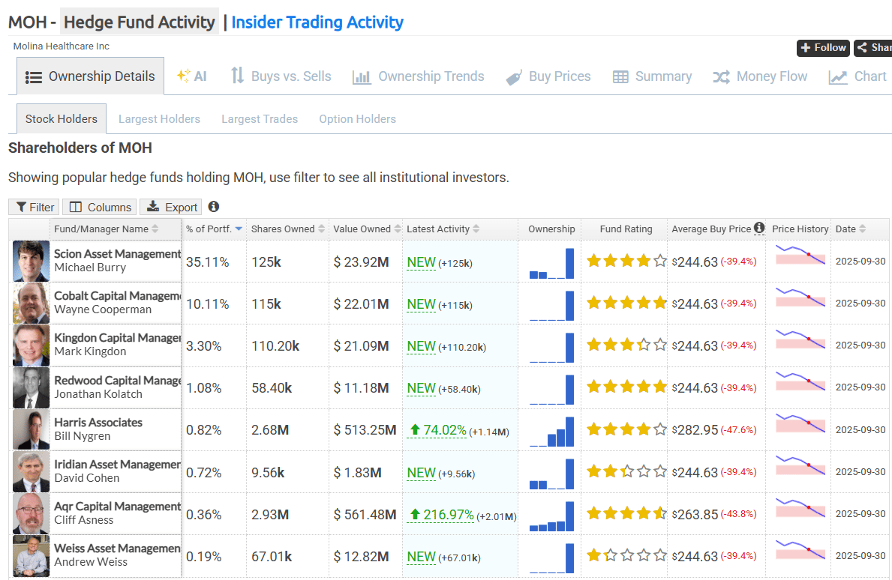The image size is (892, 580).
Task: Sort by Shares Owned column
Action: 288,229
